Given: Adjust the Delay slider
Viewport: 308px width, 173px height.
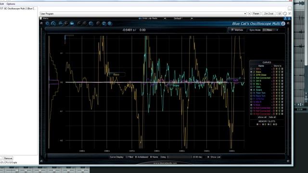Looking at the screenshot, I should coord(180,157).
